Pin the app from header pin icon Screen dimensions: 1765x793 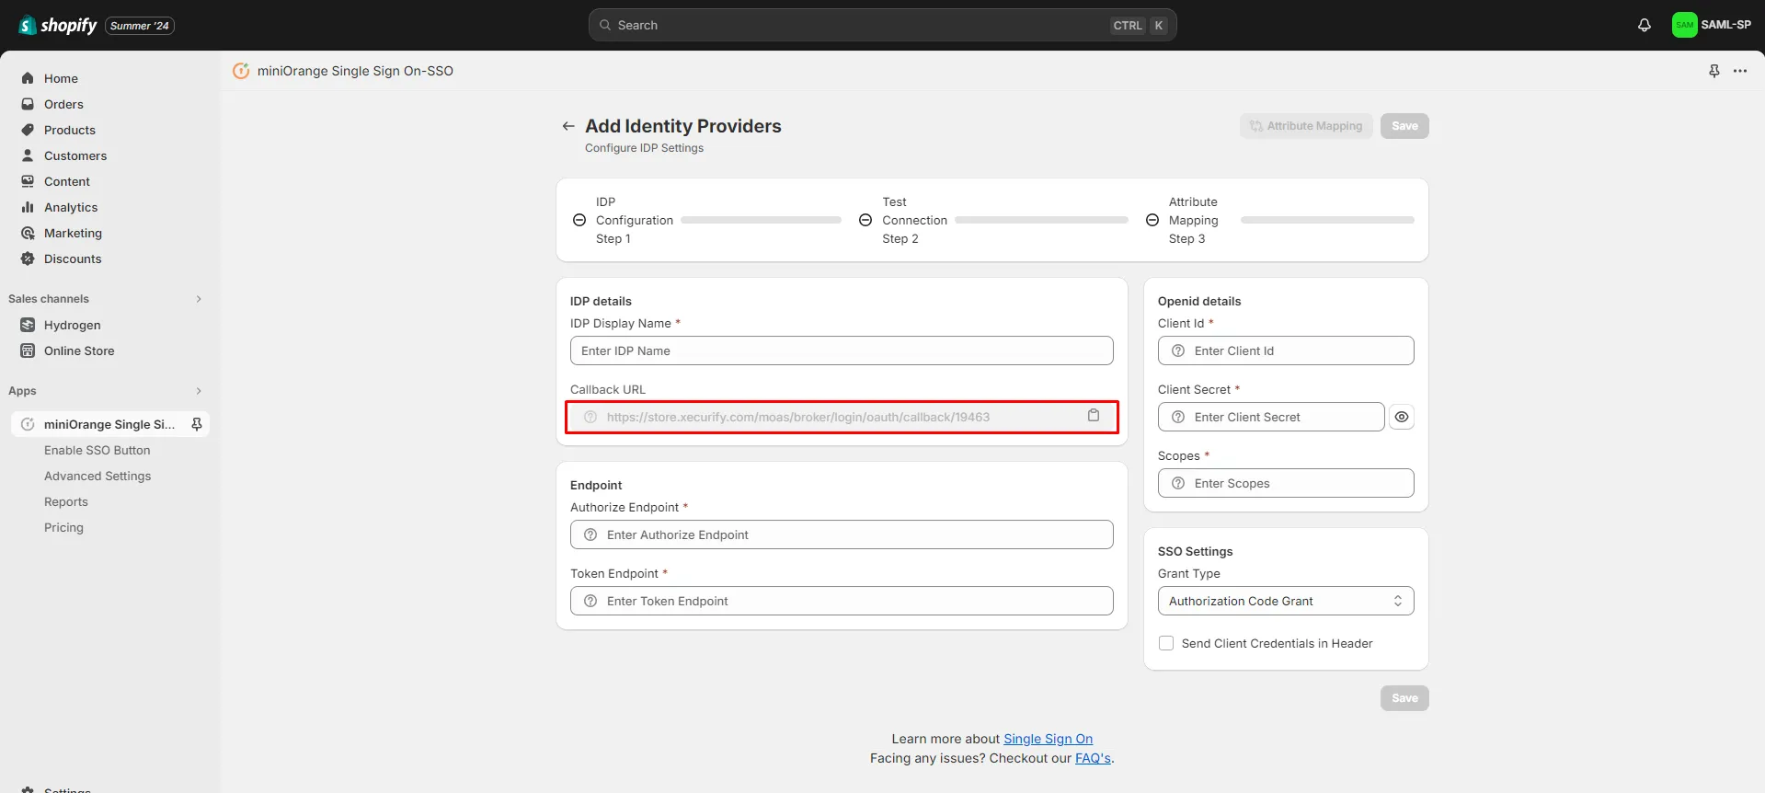[x=1714, y=71]
